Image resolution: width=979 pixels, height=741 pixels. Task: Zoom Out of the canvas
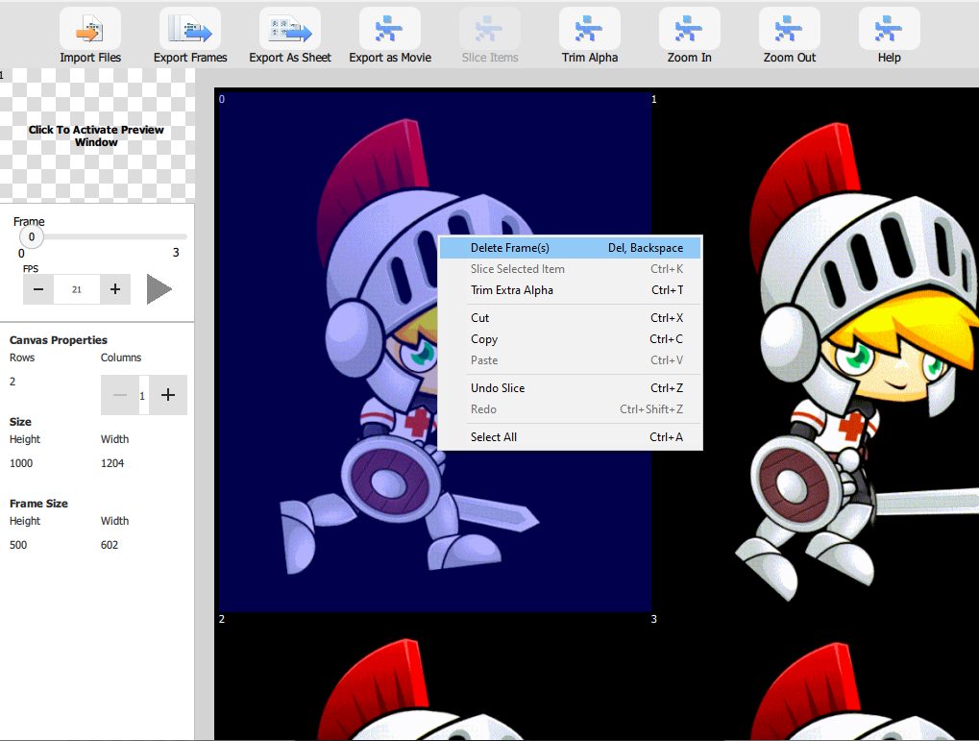[x=789, y=30]
